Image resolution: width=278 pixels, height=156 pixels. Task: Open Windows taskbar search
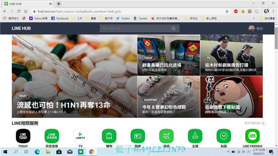pyautogui.click(x=16, y=152)
